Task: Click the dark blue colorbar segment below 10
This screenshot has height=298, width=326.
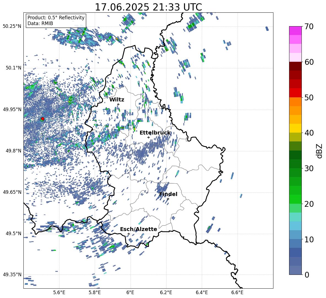Action: (295, 252)
